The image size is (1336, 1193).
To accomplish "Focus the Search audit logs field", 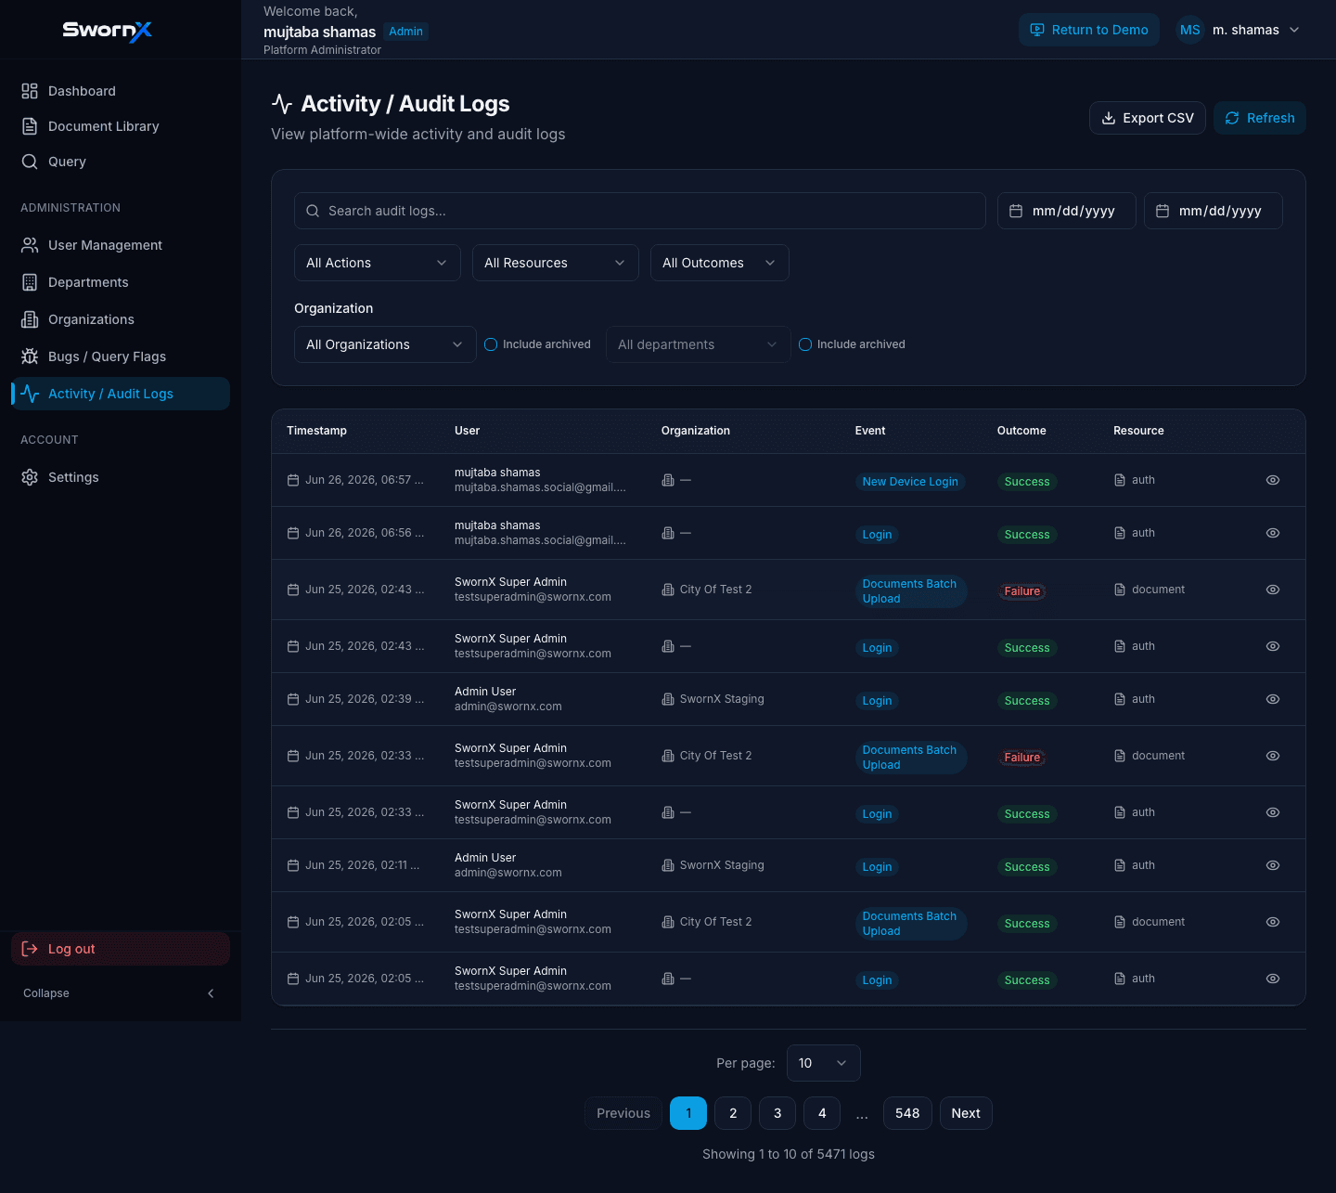I will tap(640, 211).
